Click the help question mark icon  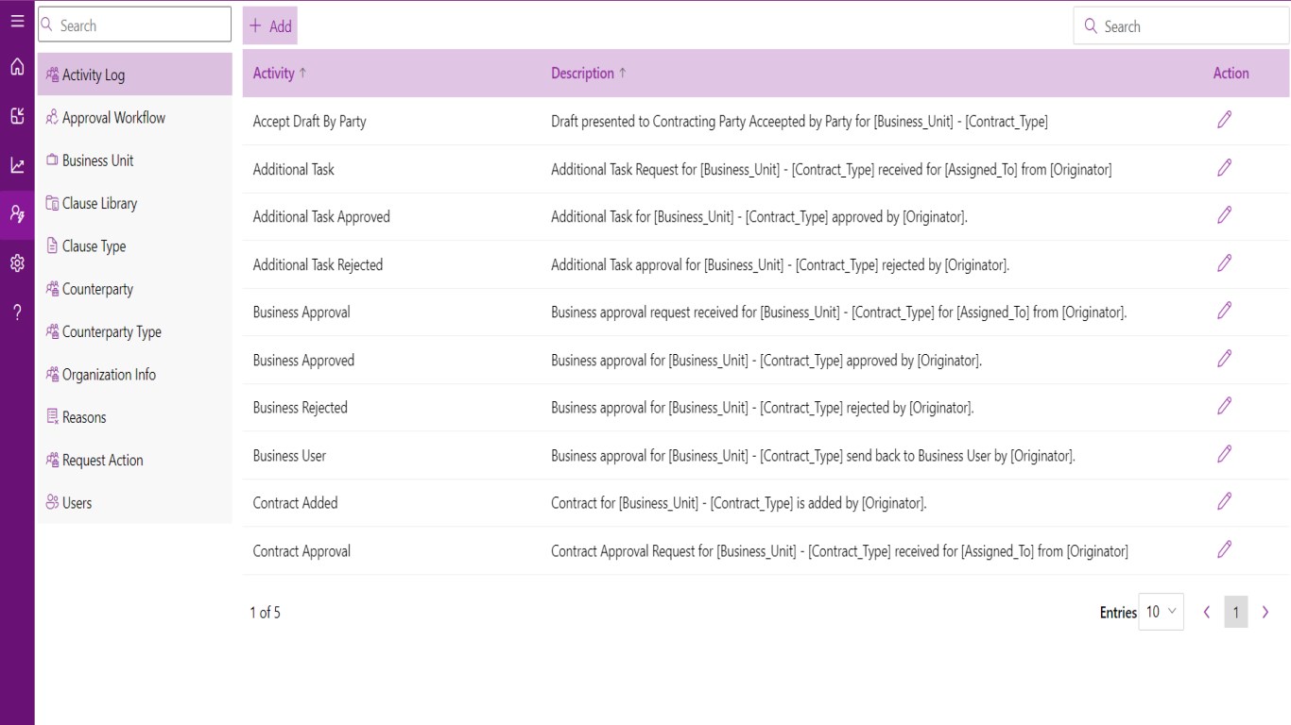tap(17, 312)
